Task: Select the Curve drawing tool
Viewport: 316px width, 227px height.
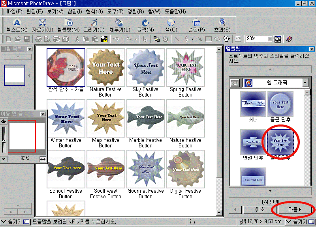Action: coord(186,39)
